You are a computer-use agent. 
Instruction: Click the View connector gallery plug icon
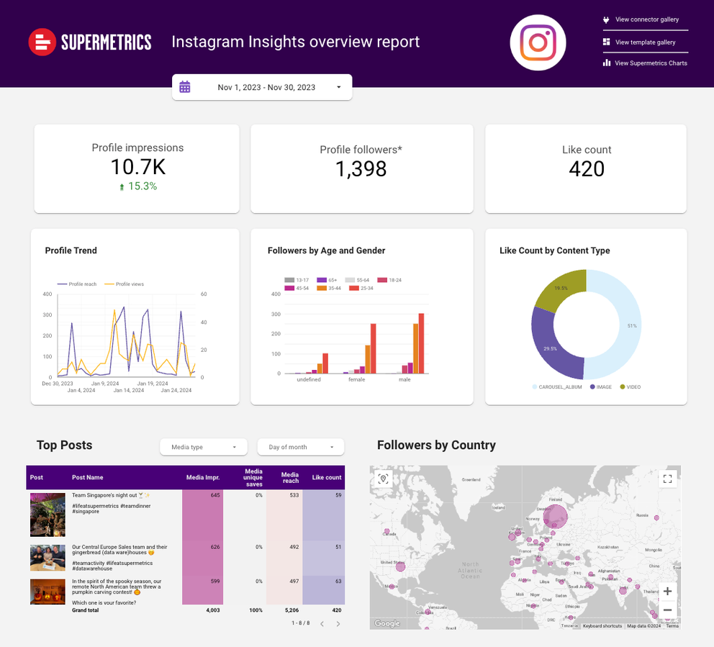(607, 19)
